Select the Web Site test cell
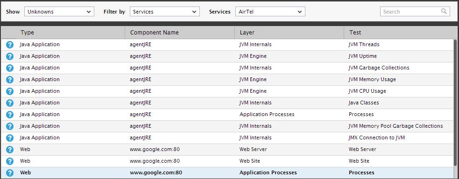459x179 pixels. (359, 161)
